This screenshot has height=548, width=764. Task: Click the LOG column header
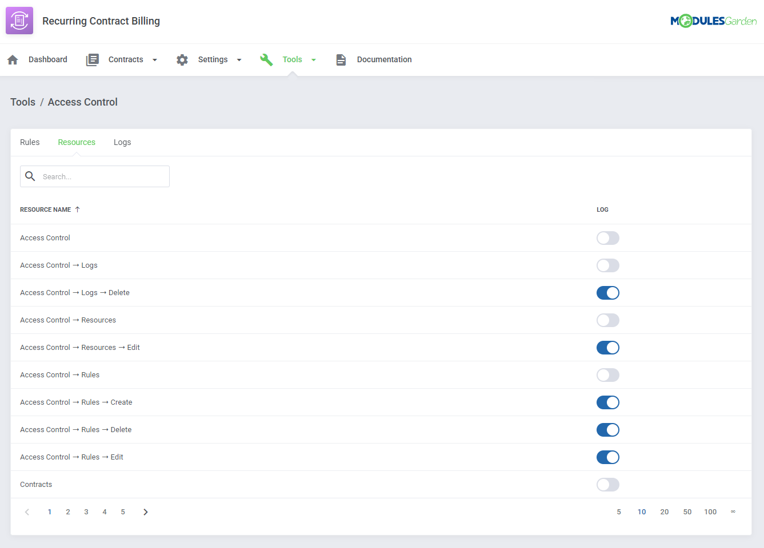click(602, 209)
